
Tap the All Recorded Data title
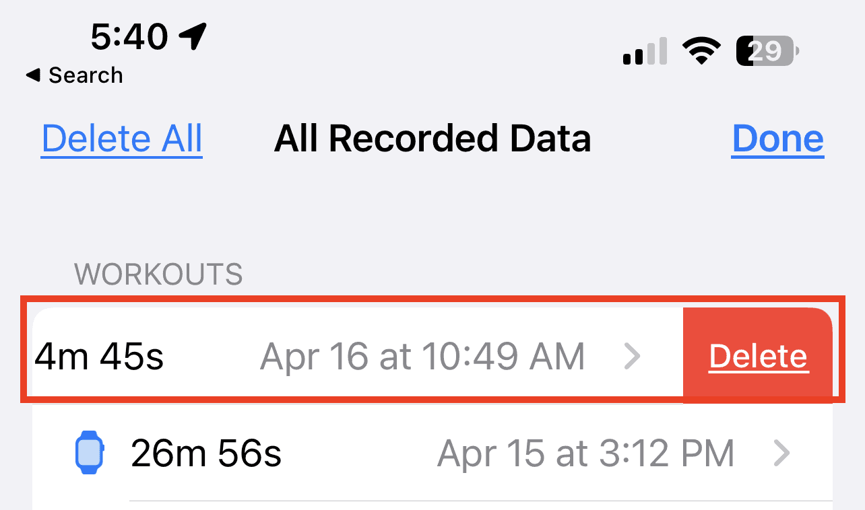(433, 139)
